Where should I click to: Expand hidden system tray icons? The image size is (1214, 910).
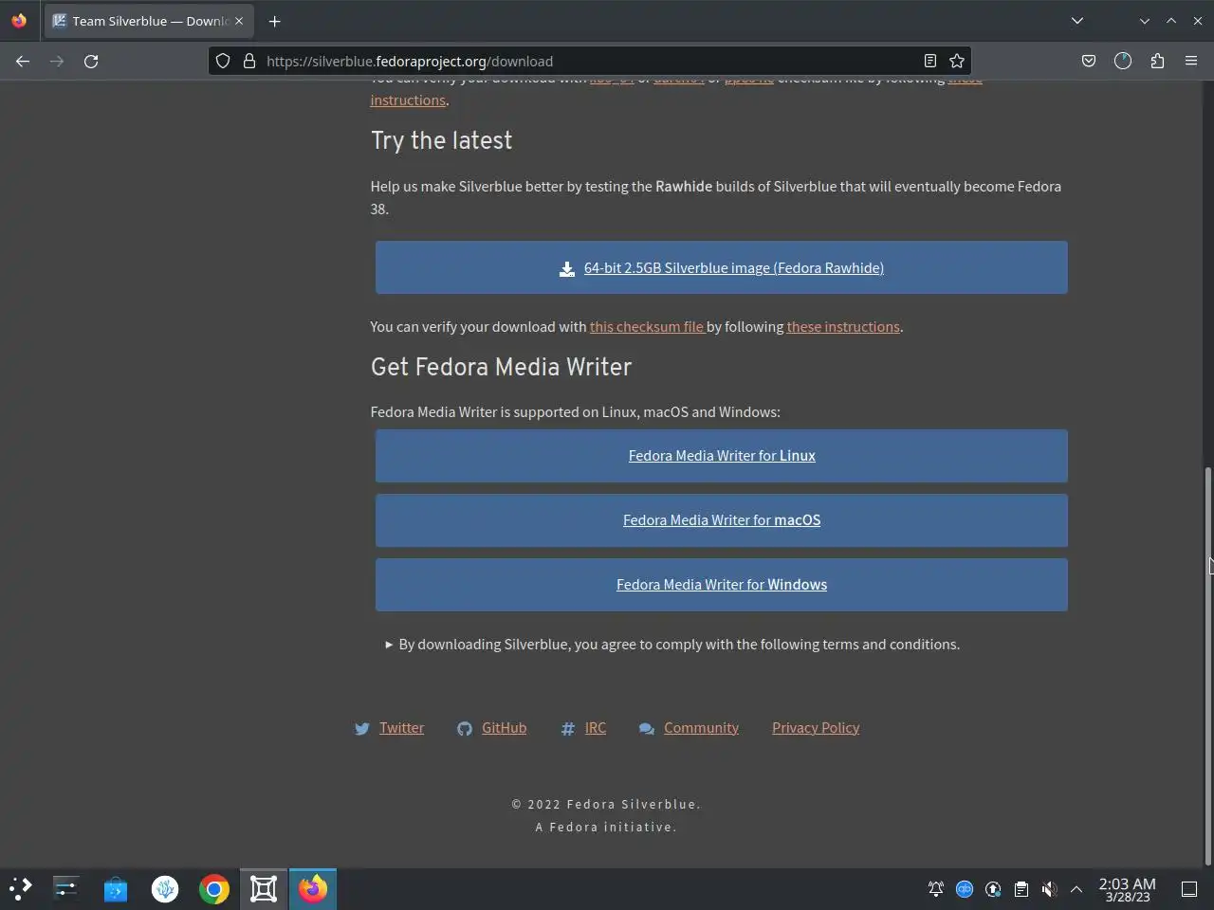click(x=1076, y=889)
